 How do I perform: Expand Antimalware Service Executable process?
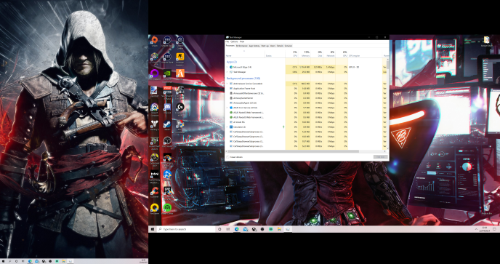pos(227,84)
